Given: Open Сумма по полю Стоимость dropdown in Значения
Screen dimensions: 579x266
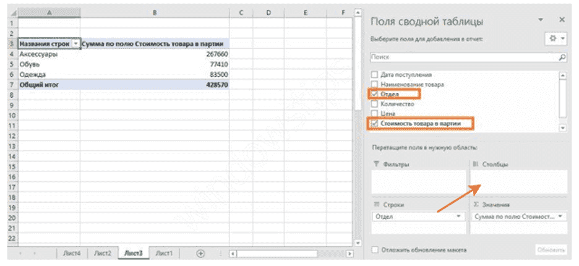Looking at the screenshot, I should [560, 217].
